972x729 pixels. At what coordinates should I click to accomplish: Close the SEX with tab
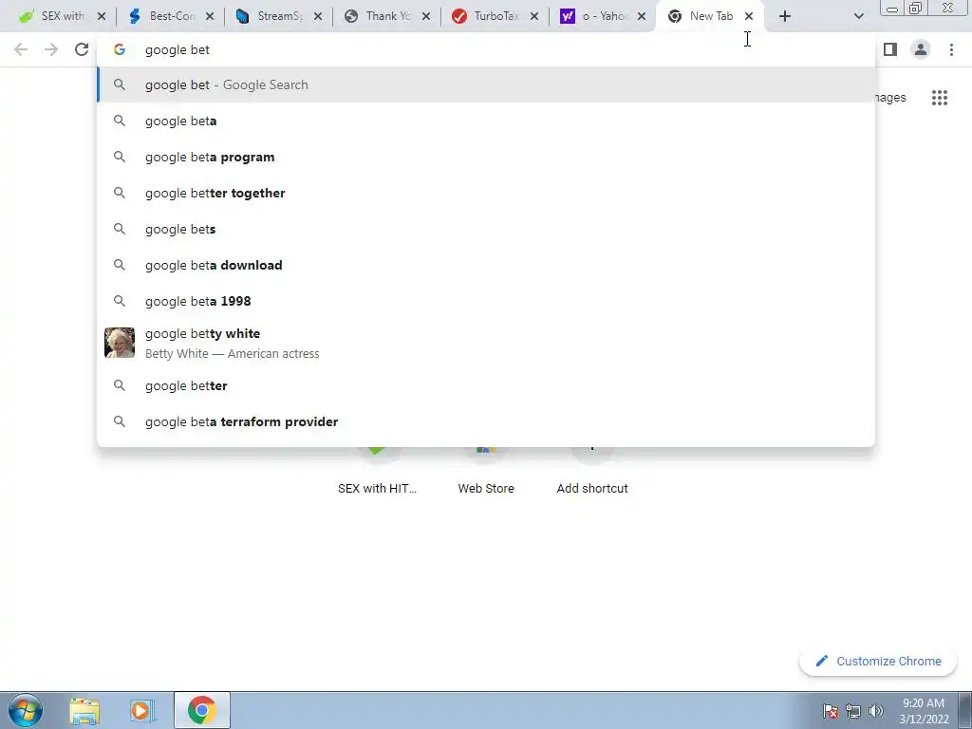[102, 16]
